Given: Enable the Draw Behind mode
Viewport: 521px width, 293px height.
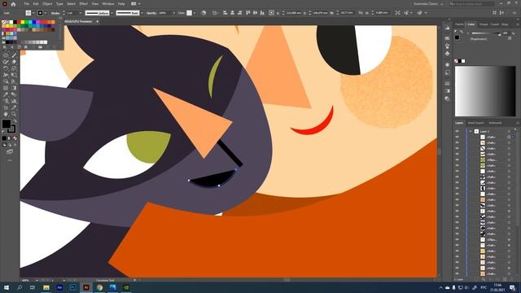Looking at the screenshot, I should (10, 145).
